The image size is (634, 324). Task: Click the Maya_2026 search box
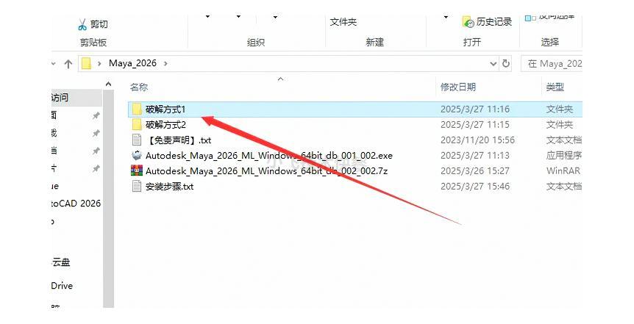coord(553,64)
